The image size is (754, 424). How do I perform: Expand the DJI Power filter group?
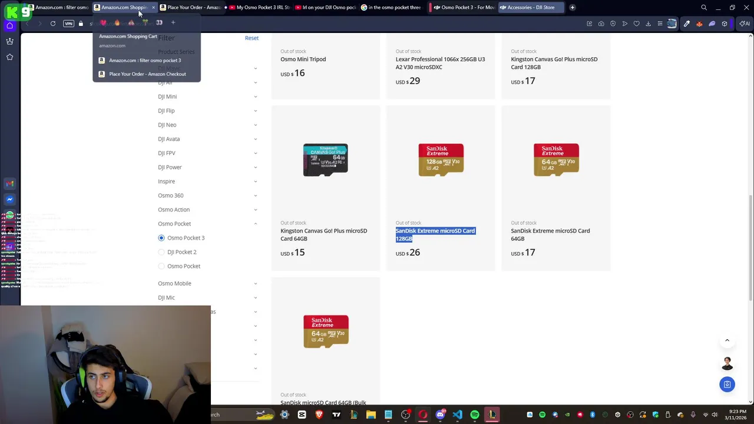pyautogui.click(x=207, y=167)
